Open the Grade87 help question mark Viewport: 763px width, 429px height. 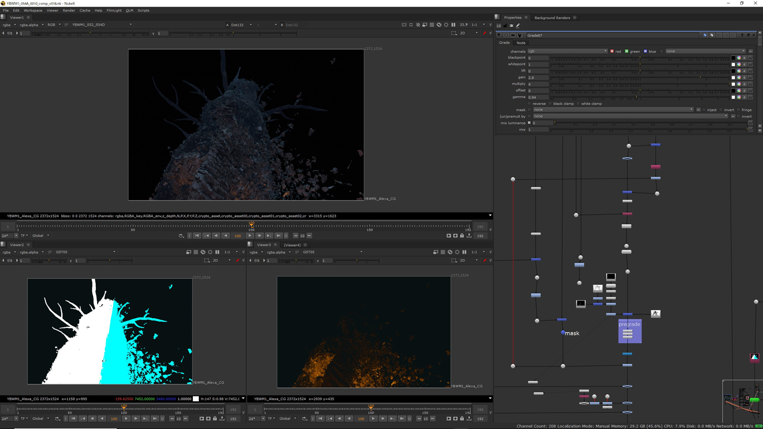(742, 35)
